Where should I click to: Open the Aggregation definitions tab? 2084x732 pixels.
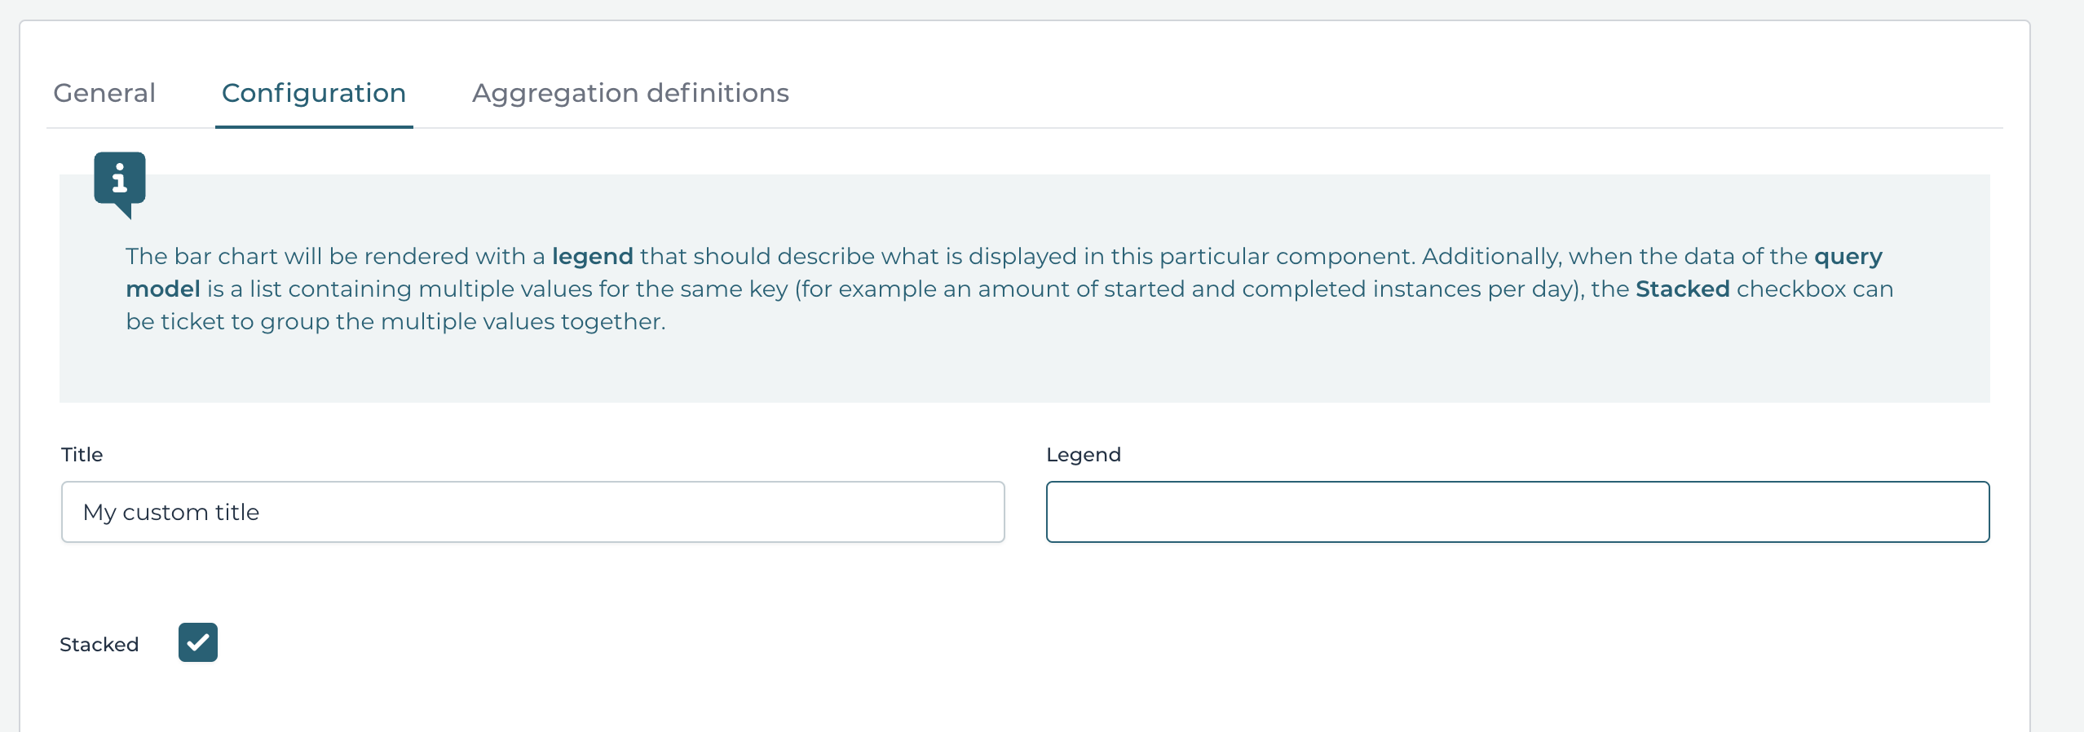click(629, 93)
